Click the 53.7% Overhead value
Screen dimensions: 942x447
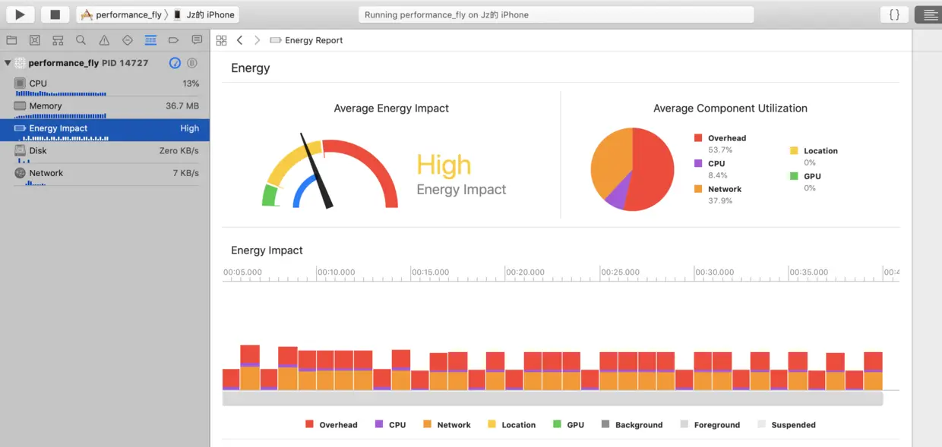[719, 150]
